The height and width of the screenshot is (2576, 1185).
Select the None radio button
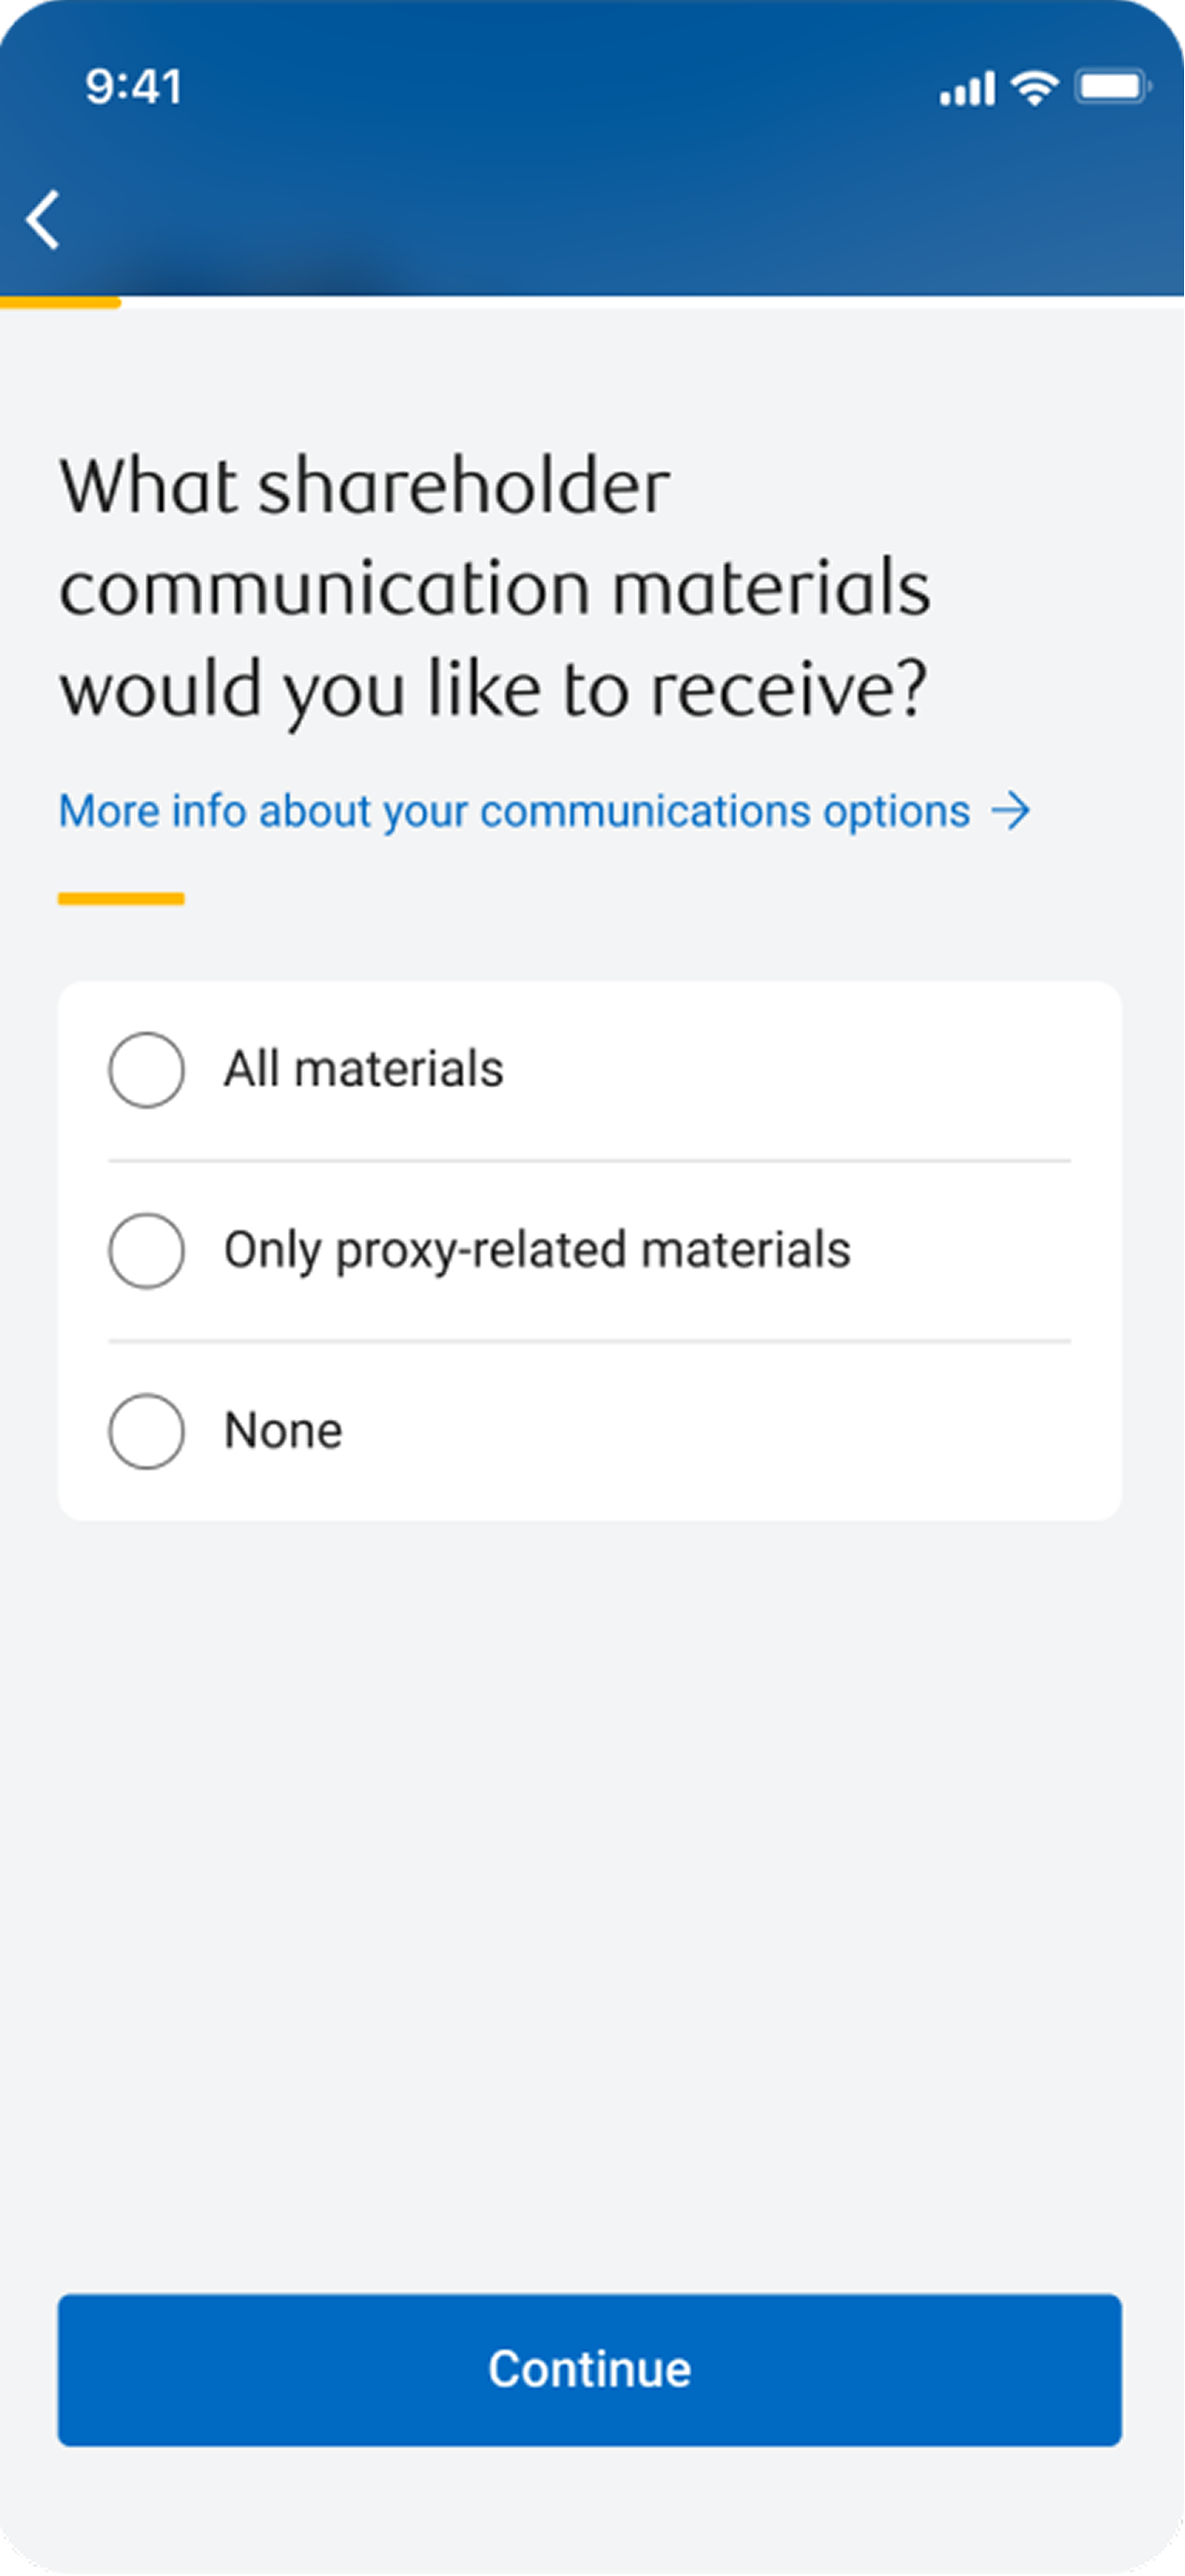[x=146, y=1431]
